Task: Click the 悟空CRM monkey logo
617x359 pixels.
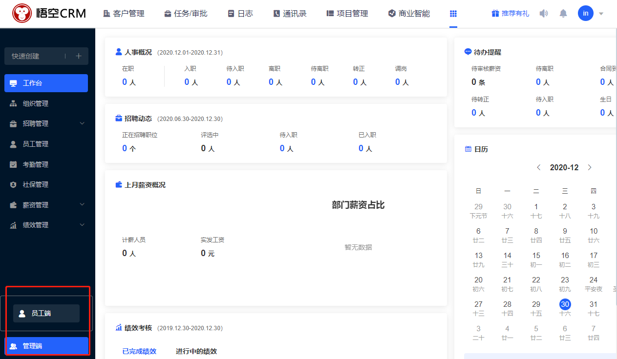Action: point(21,13)
